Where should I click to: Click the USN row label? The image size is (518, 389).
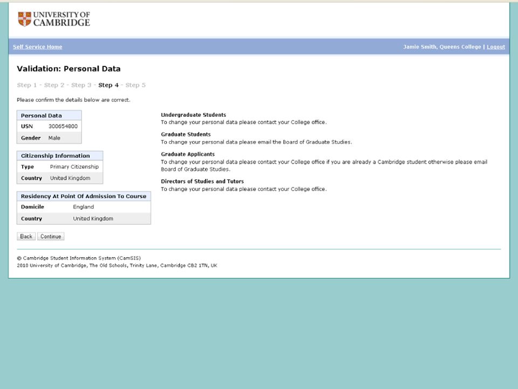tap(27, 126)
